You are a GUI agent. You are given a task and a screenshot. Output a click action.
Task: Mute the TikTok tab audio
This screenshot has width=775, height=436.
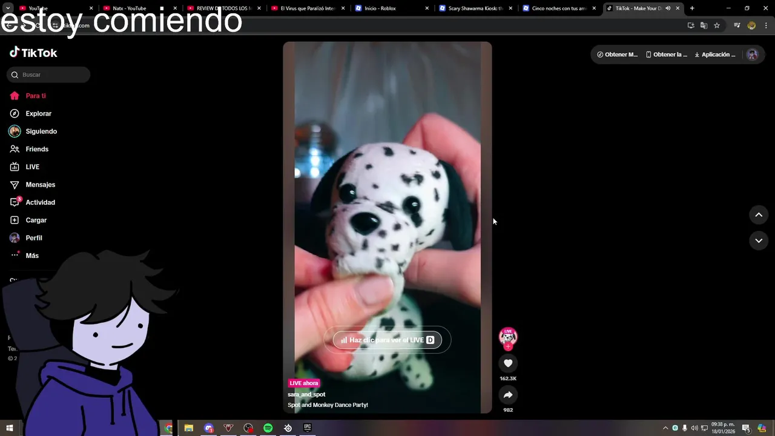[668, 8]
